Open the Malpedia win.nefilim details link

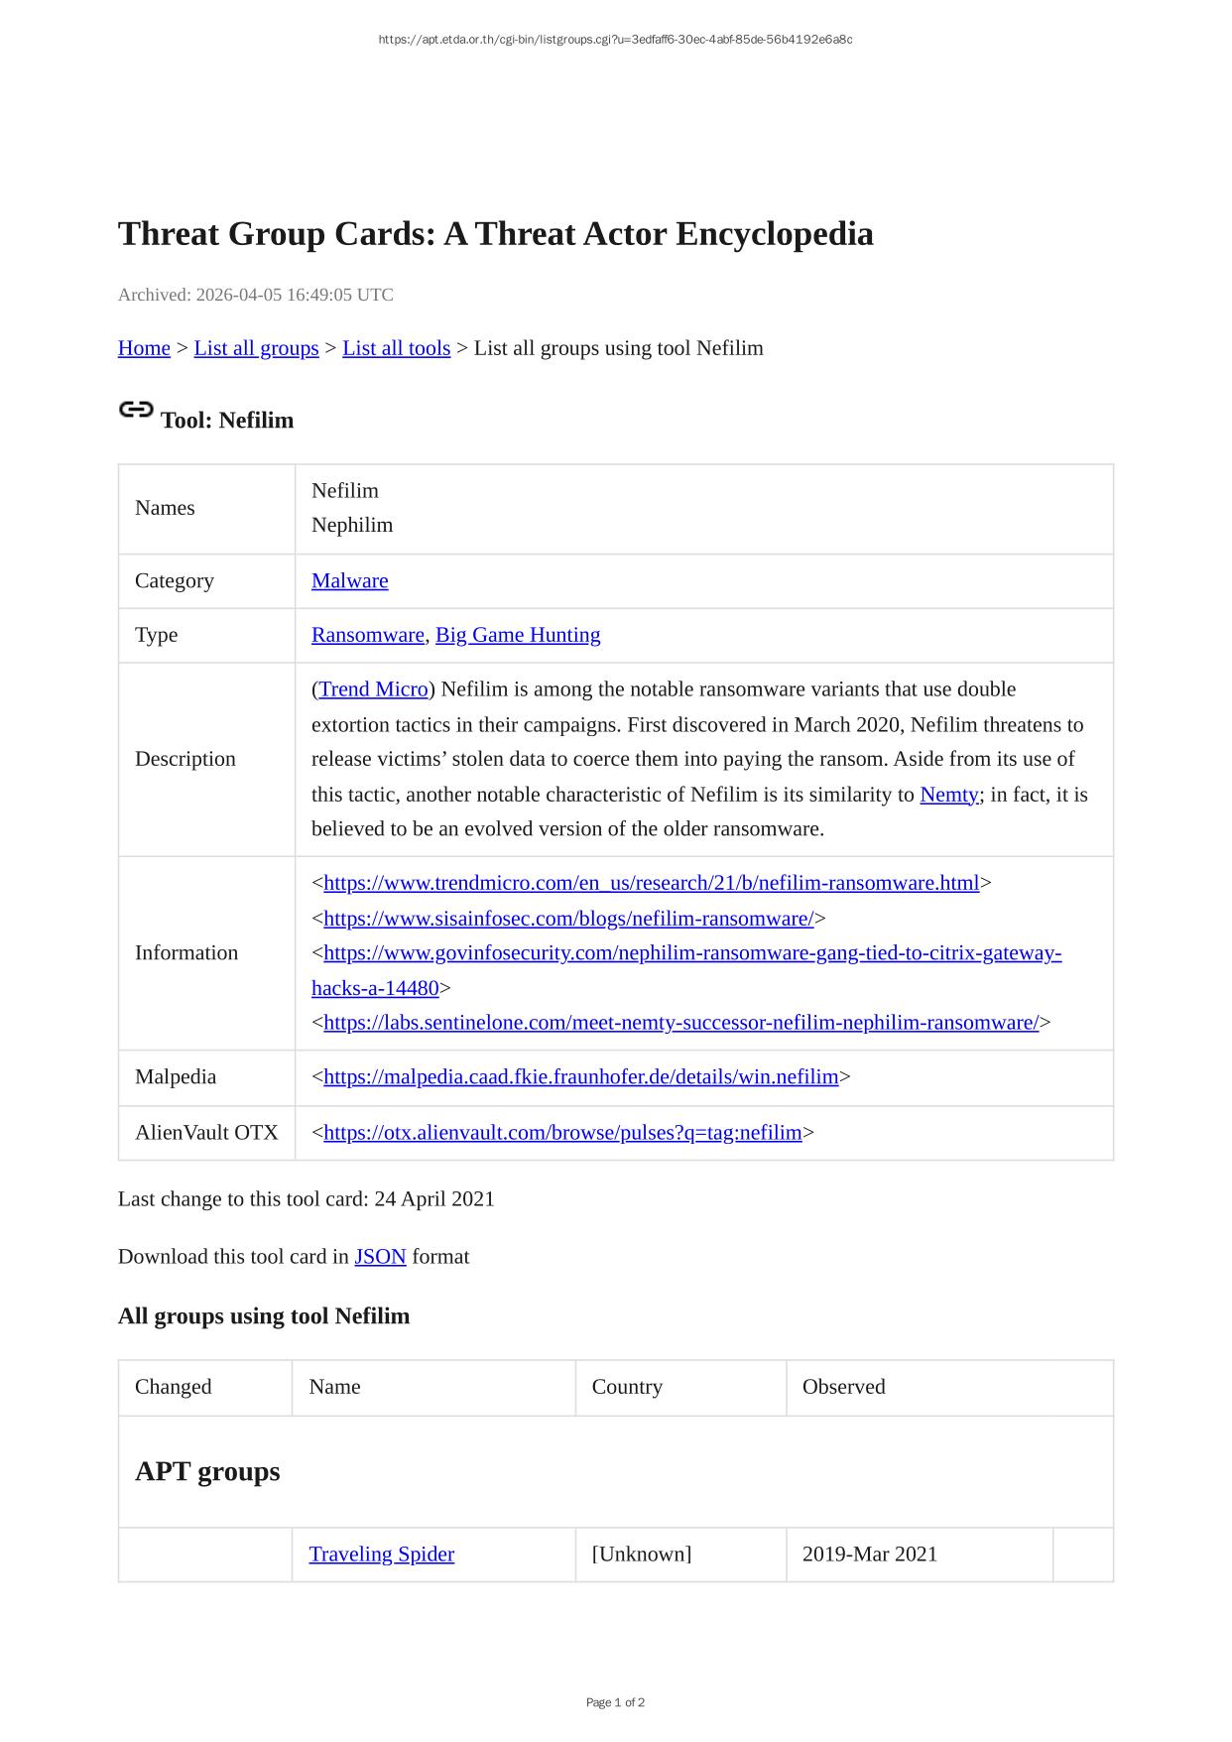pyautogui.click(x=580, y=1077)
